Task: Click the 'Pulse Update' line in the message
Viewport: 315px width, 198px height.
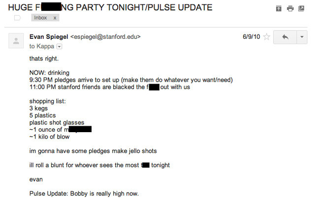Action: [84, 194]
